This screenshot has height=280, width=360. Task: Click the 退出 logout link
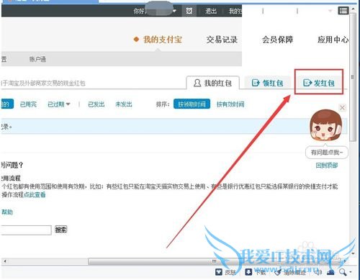(x=211, y=11)
